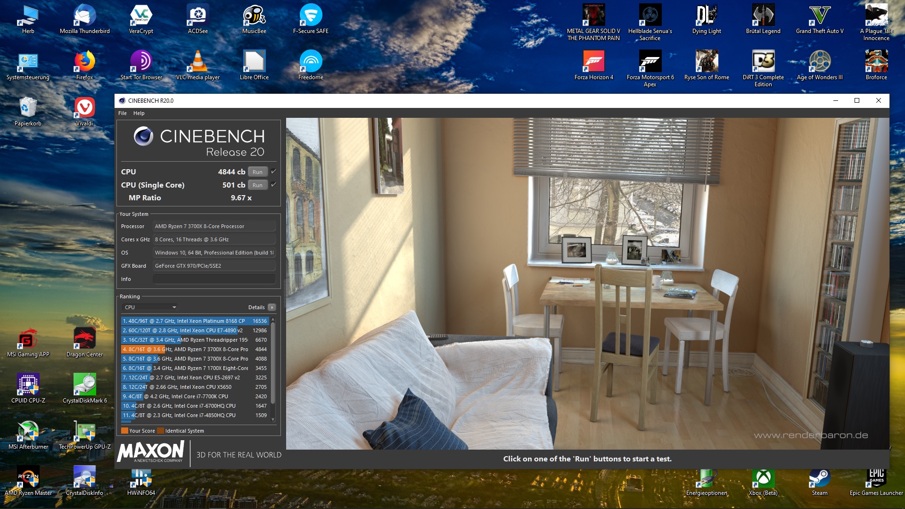Select the Papierkorb recycle bin
This screenshot has height=509, width=905.
point(28,111)
